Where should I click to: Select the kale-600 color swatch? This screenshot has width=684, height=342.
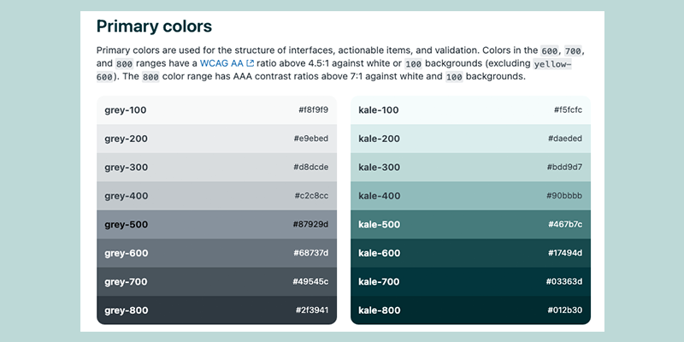[471, 253]
